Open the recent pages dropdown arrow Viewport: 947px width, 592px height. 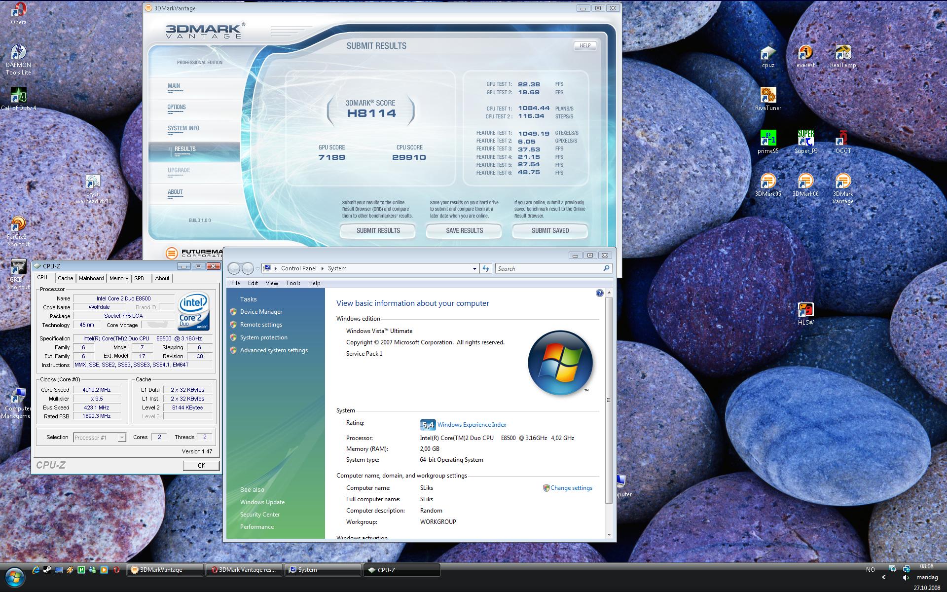click(257, 268)
